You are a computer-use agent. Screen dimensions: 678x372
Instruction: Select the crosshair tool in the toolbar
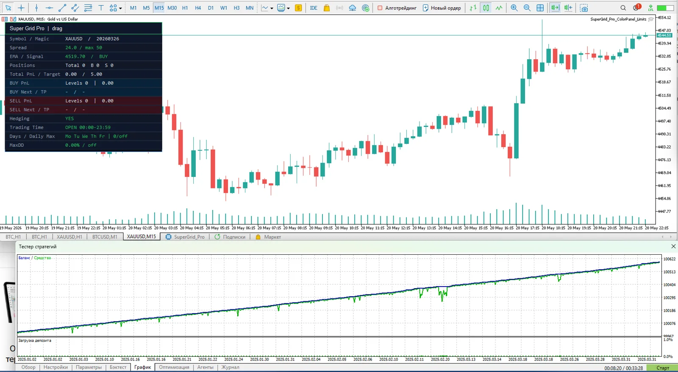point(21,8)
